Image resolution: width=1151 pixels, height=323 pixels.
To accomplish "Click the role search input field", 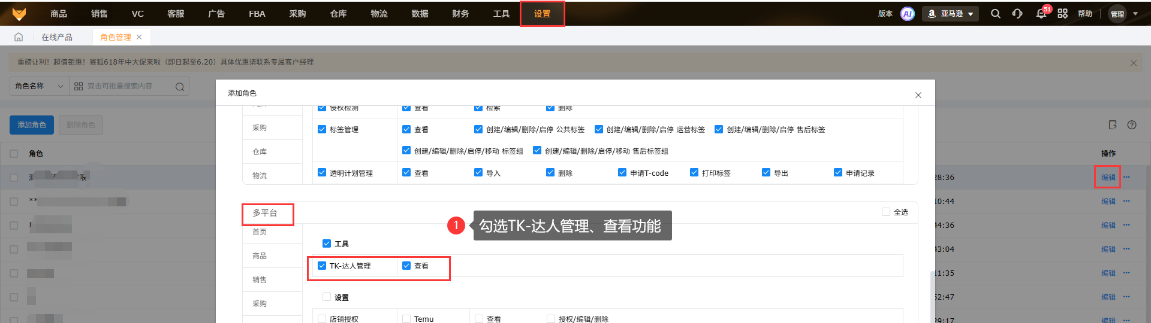I will point(129,86).
